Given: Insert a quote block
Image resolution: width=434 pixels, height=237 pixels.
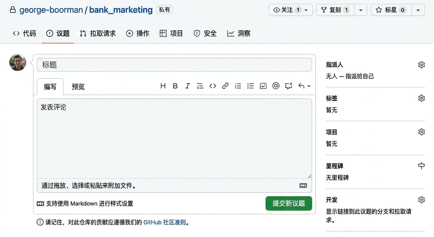Looking at the screenshot, I should click(200, 86).
